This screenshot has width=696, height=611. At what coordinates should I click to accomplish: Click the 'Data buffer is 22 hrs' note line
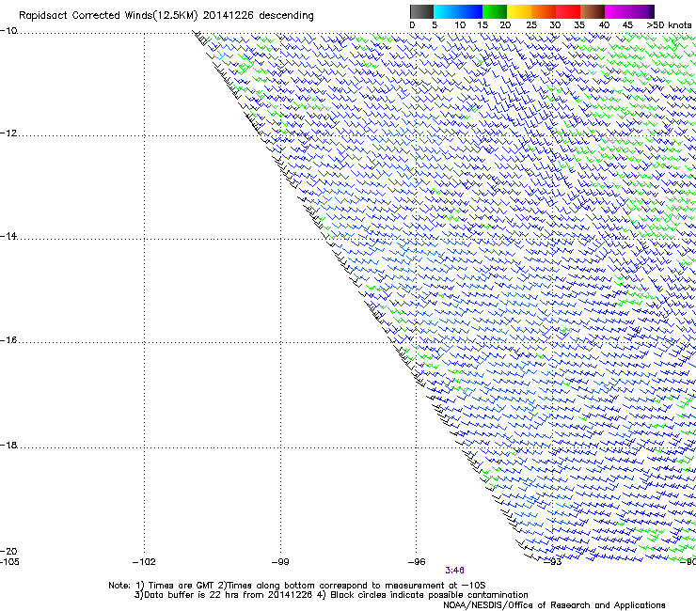coord(331,595)
